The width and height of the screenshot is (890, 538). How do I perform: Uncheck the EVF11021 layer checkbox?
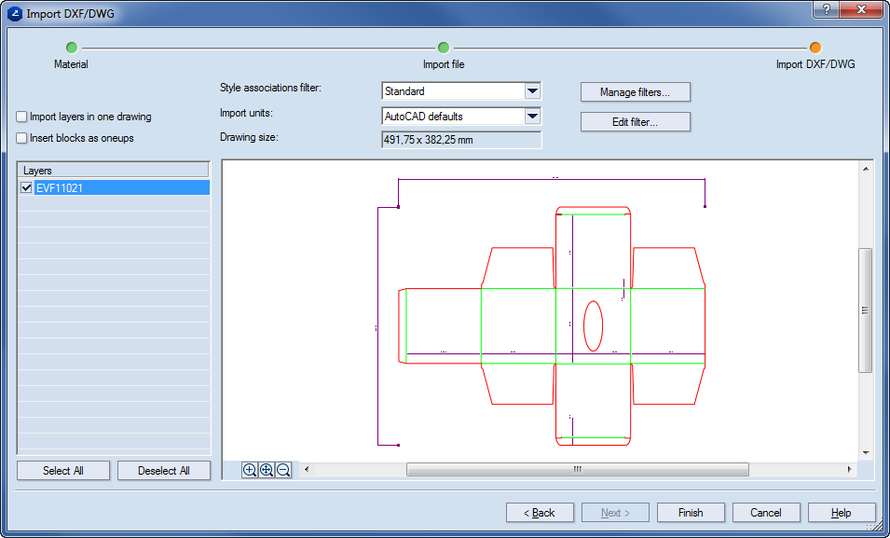pos(26,188)
